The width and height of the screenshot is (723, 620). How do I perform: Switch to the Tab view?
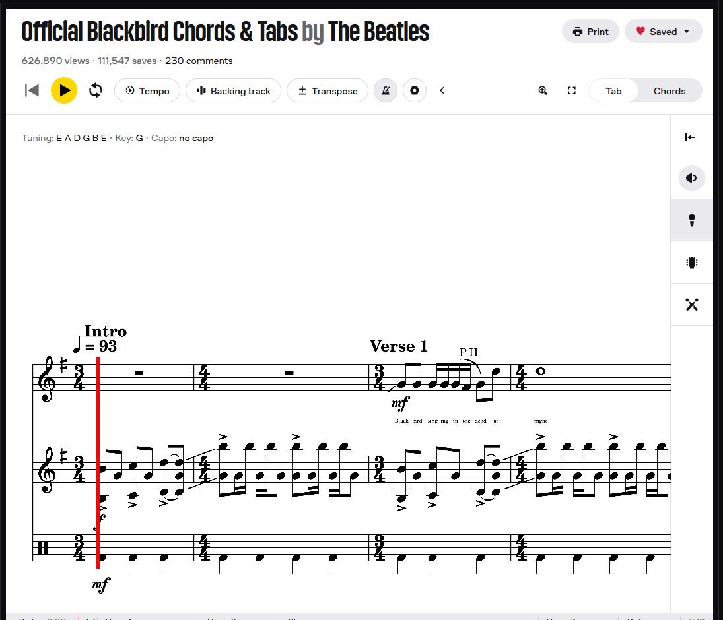613,91
